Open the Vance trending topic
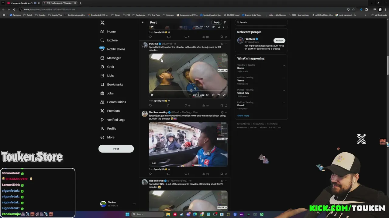389x218 pixels. (x=241, y=81)
